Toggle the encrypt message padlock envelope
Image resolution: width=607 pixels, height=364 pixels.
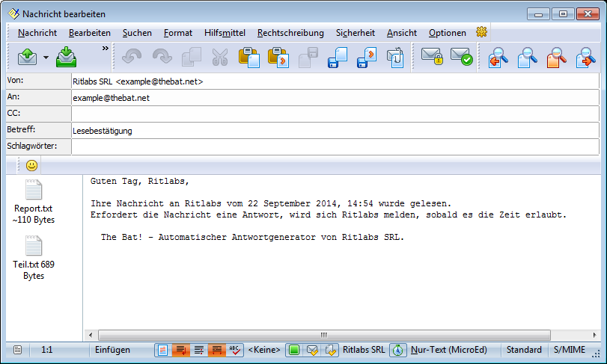point(432,56)
